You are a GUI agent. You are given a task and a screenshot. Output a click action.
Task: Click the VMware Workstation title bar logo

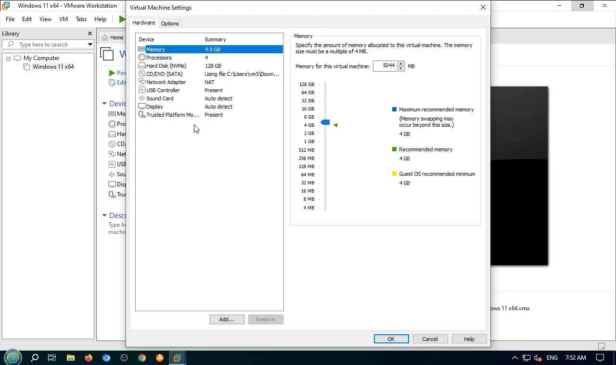6,6
